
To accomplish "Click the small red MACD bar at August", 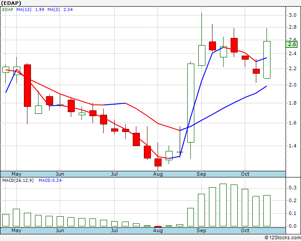I will tap(158, 227).
